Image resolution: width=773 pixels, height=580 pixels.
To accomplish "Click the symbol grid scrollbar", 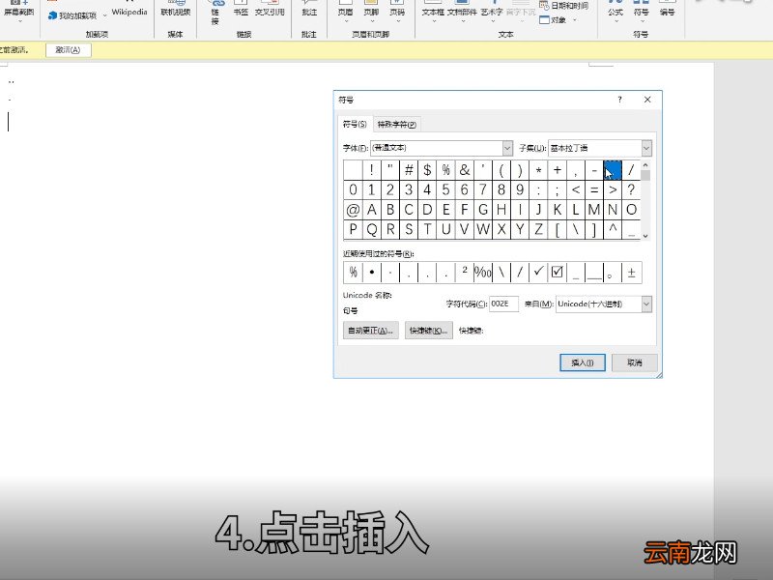I will pyautogui.click(x=645, y=199).
